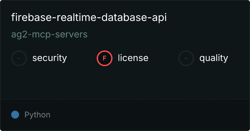Click the Python language label
250x131 pixels.
37,115
